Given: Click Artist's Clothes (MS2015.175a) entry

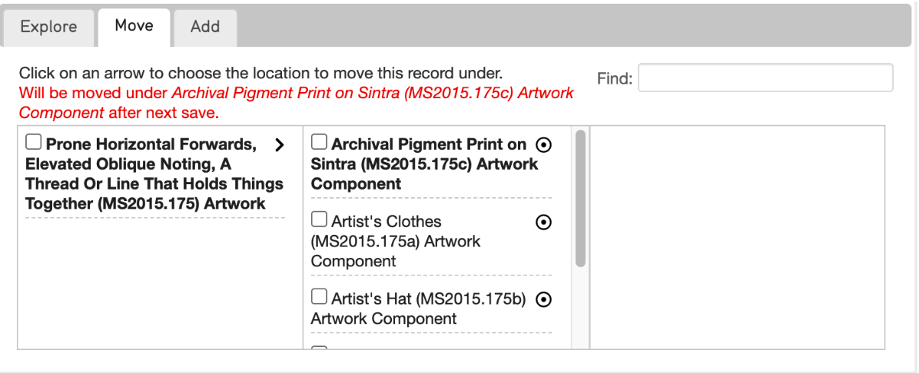Looking at the screenshot, I should click(x=396, y=241).
